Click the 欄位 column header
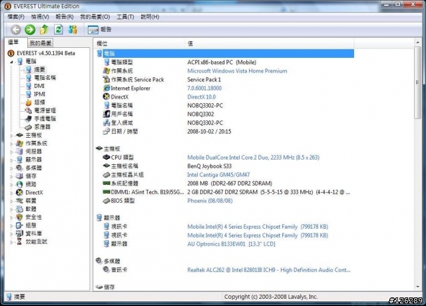Screen dimensions: 426x306 139,43
